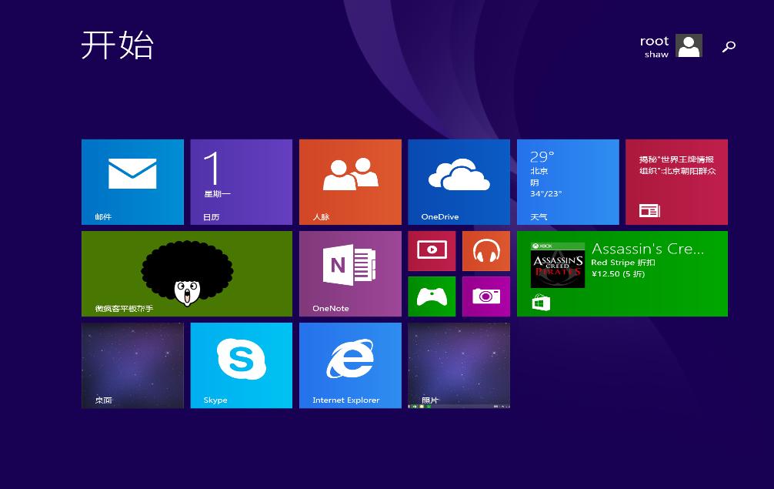Click the search magnifier icon

click(x=729, y=46)
